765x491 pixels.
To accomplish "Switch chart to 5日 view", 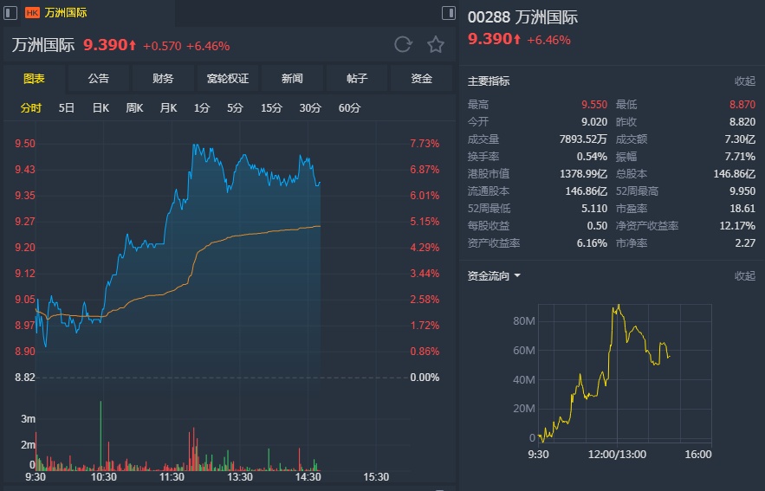I will [67, 108].
